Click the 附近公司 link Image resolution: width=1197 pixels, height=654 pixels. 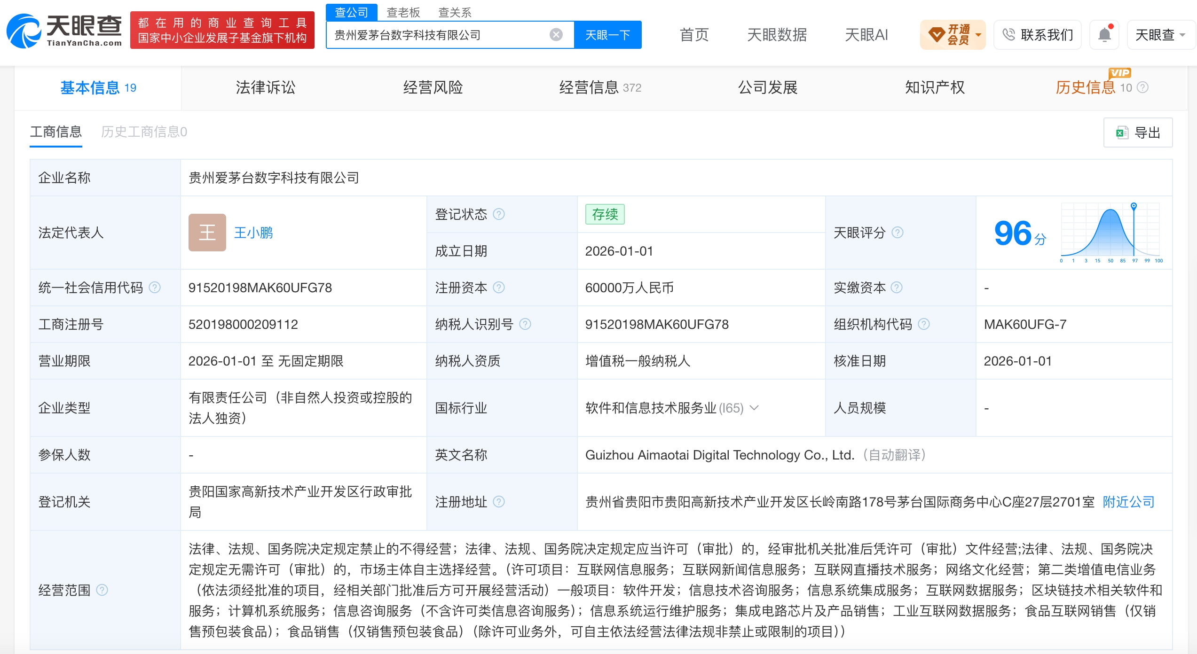coord(1129,502)
